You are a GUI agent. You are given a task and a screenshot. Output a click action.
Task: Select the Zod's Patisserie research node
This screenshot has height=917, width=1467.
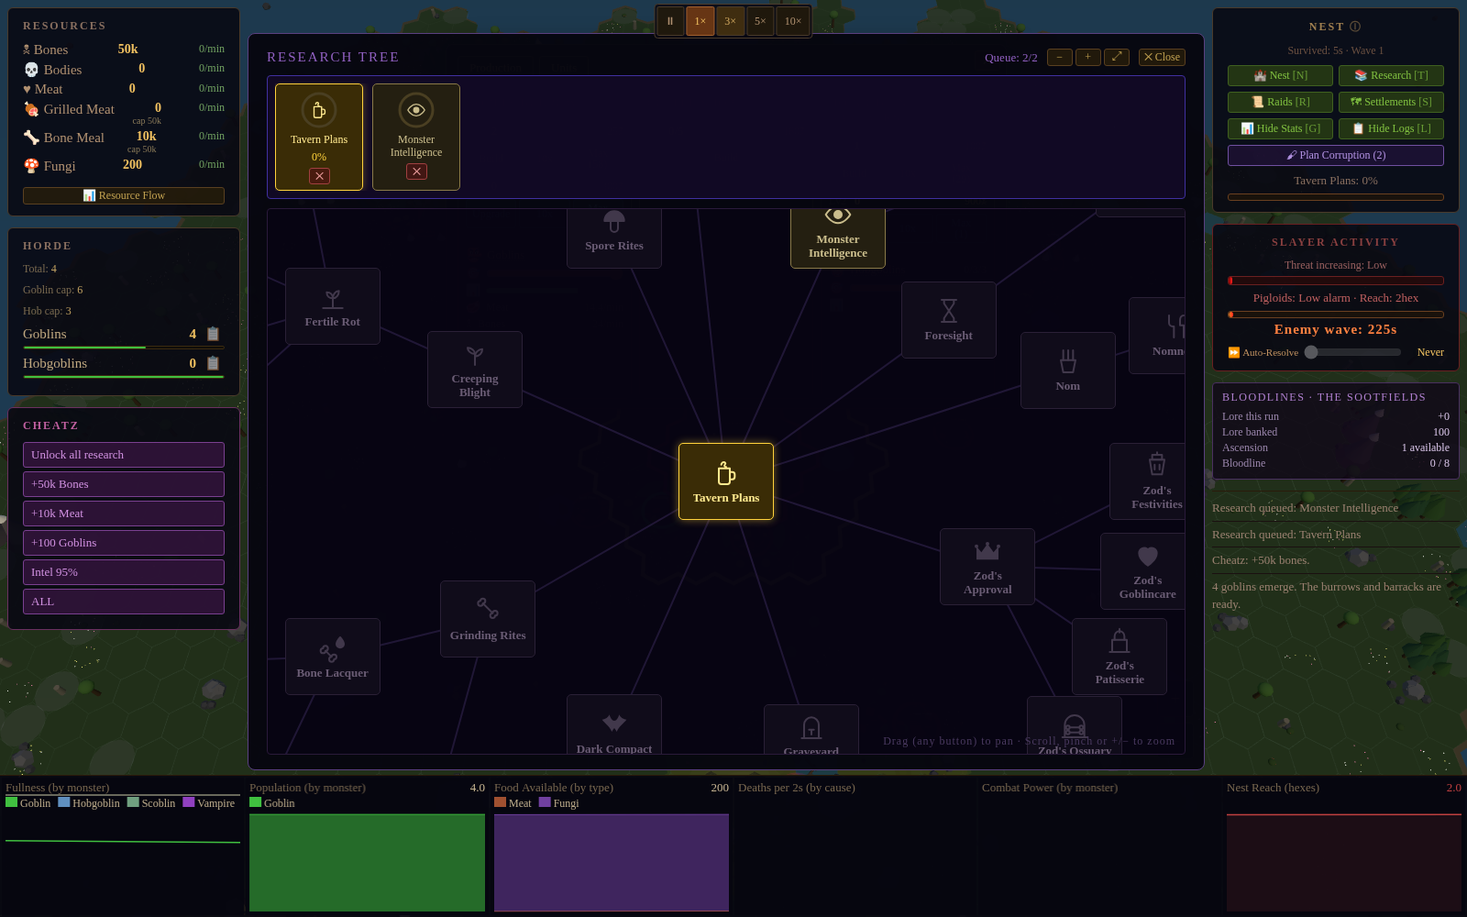coord(1120,657)
